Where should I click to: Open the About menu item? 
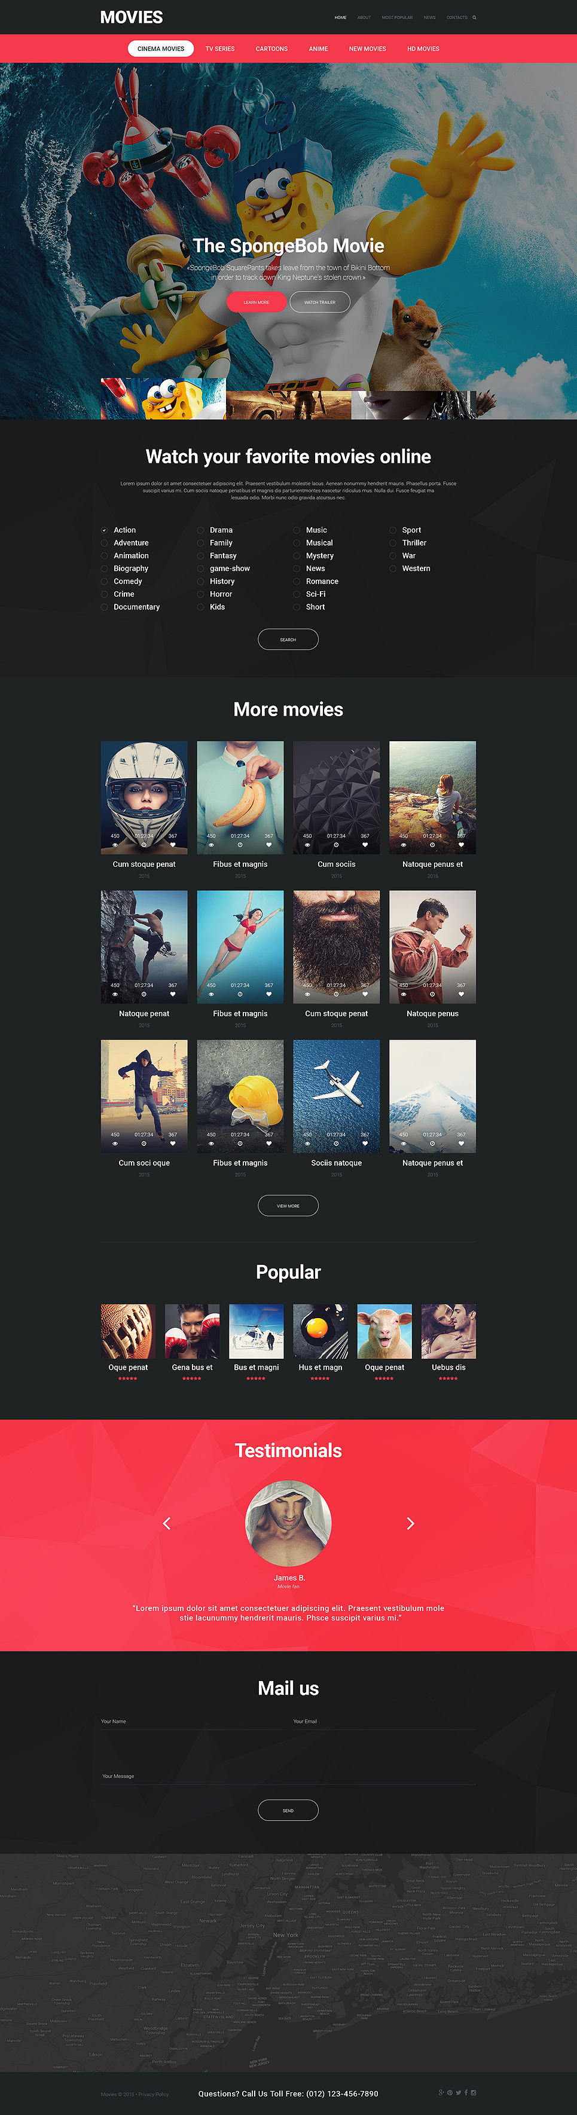tap(364, 17)
